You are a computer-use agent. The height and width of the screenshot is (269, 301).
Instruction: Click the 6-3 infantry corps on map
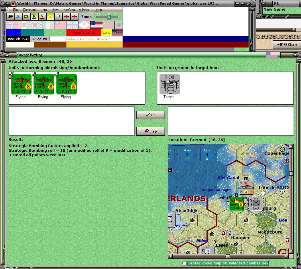[x=256, y=204]
